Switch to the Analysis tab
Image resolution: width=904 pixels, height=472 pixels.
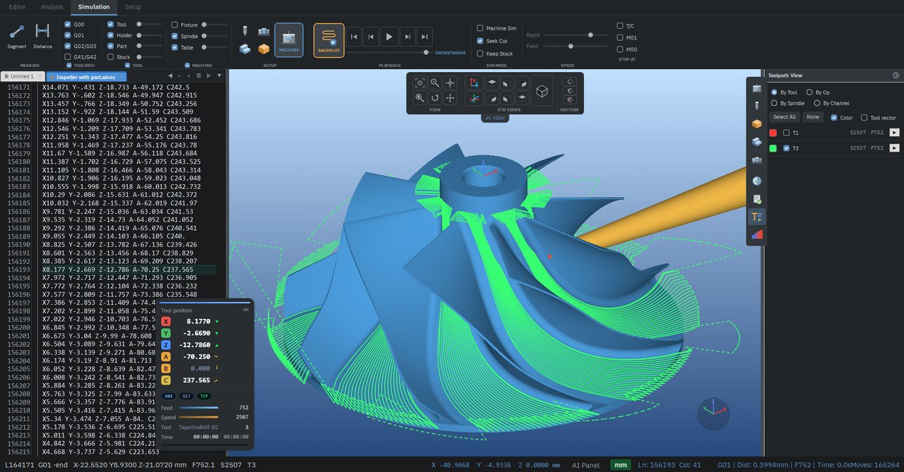click(52, 7)
